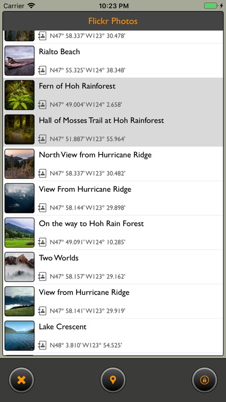
Task: Open the North View from Hurricane Ridge thumbnail
Action: pos(19,163)
